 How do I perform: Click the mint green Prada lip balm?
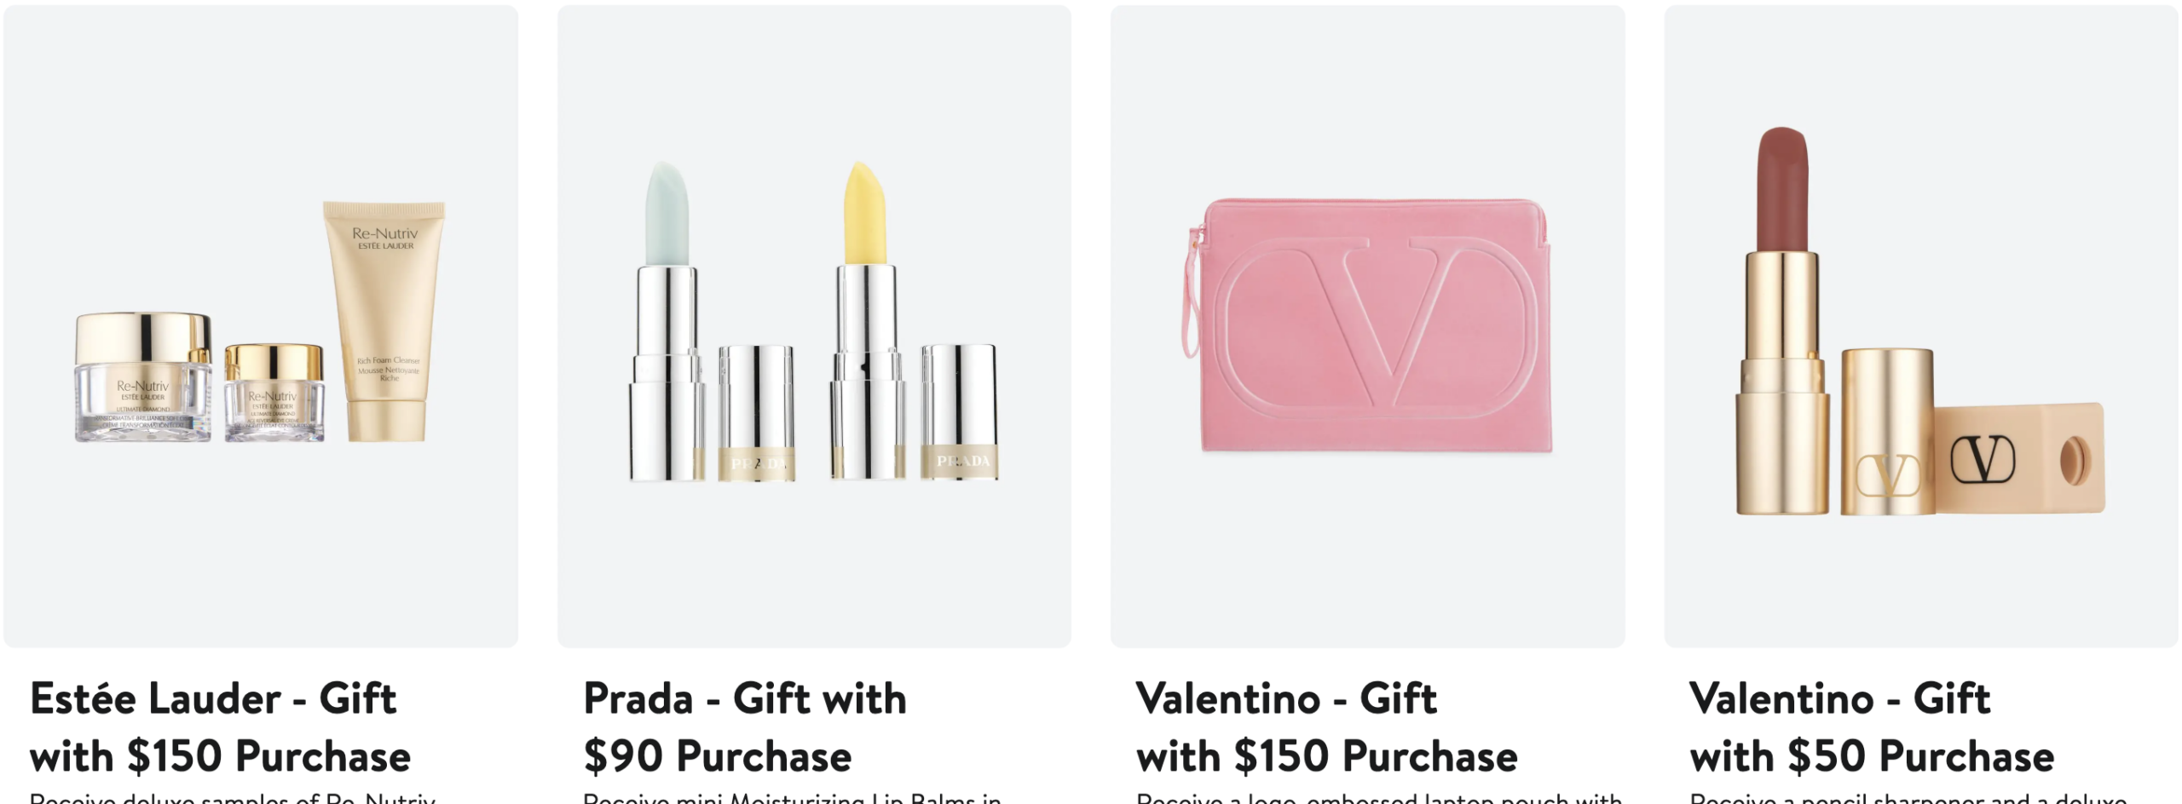point(667,321)
